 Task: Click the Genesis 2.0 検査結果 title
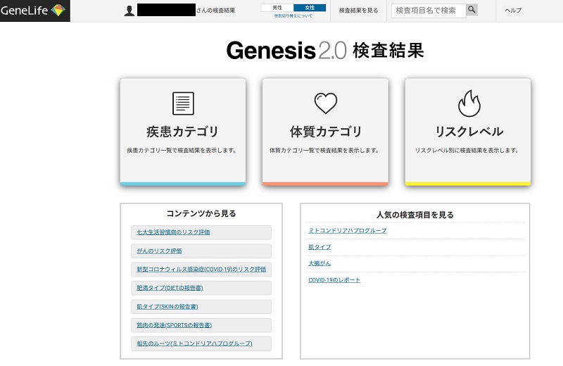click(325, 50)
